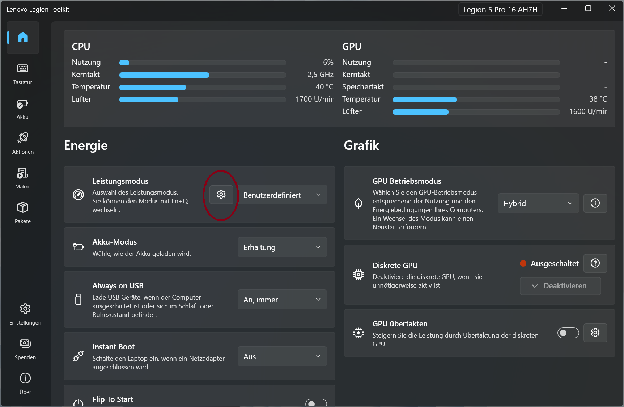Click the CPU Temperatur bar

[x=203, y=87]
